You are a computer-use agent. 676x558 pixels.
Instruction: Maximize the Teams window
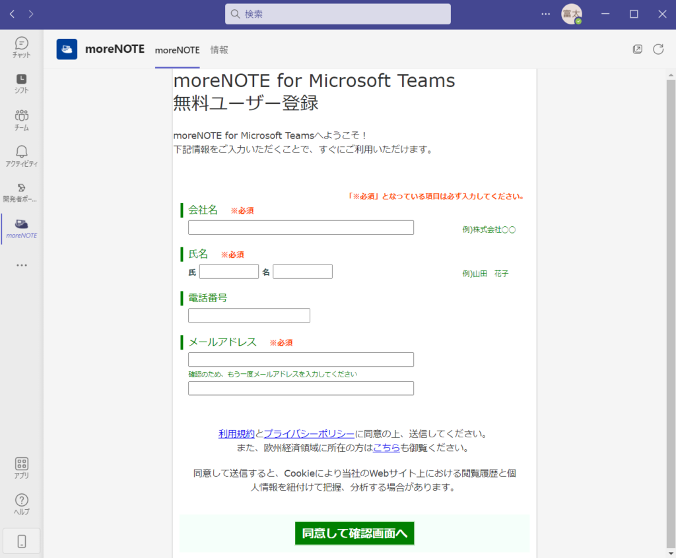point(634,15)
